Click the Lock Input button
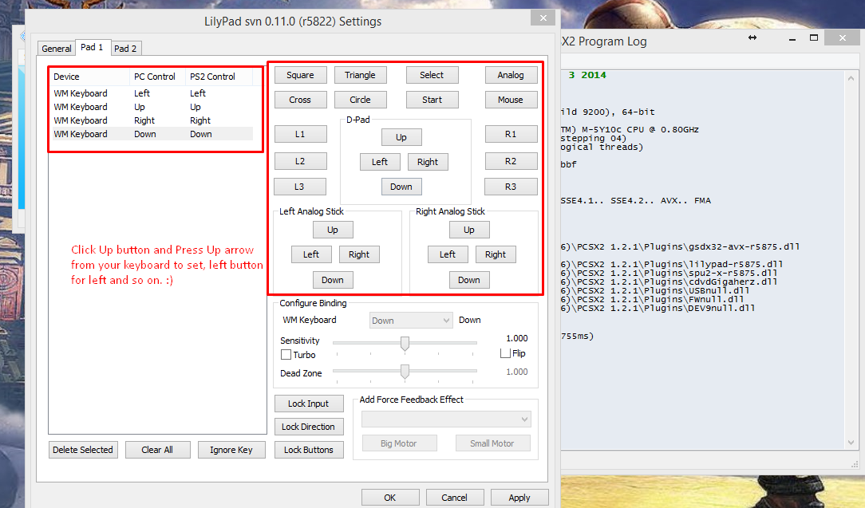Image resolution: width=865 pixels, height=508 pixels. (x=309, y=404)
